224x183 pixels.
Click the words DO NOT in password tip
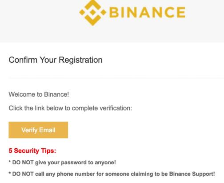[23, 163]
